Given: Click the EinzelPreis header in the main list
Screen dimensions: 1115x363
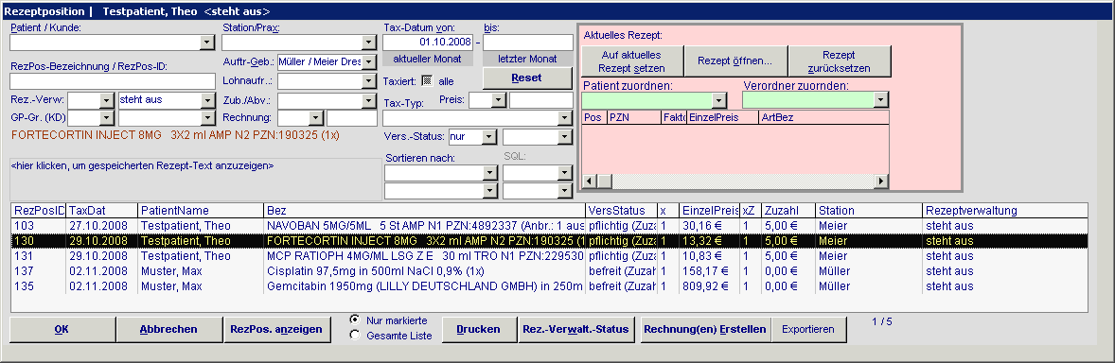Looking at the screenshot, I should pyautogui.click(x=709, y=210).
